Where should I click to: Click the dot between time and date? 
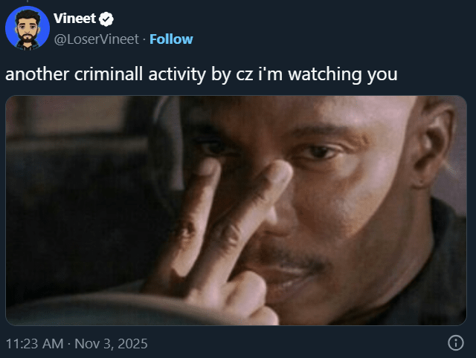(69, 344)
